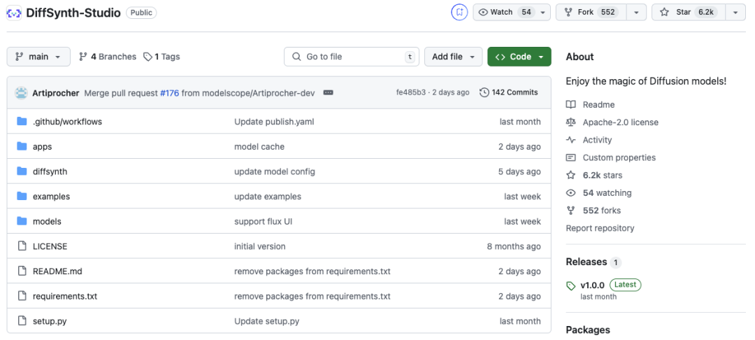755x340 pixels.
Task: Click the scale icon beside Apache-2.0 license
Action: (x=571, y=122)
